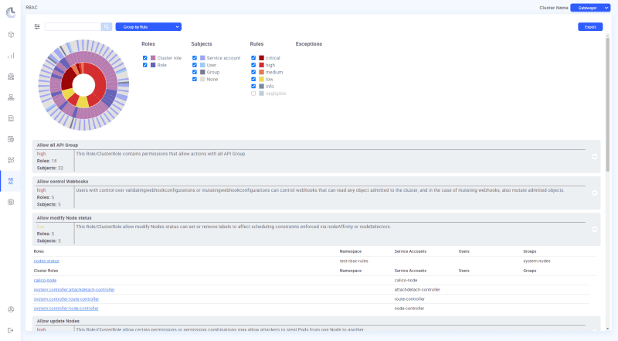Open the calico-node cluster role link

[x=45, y=280]
